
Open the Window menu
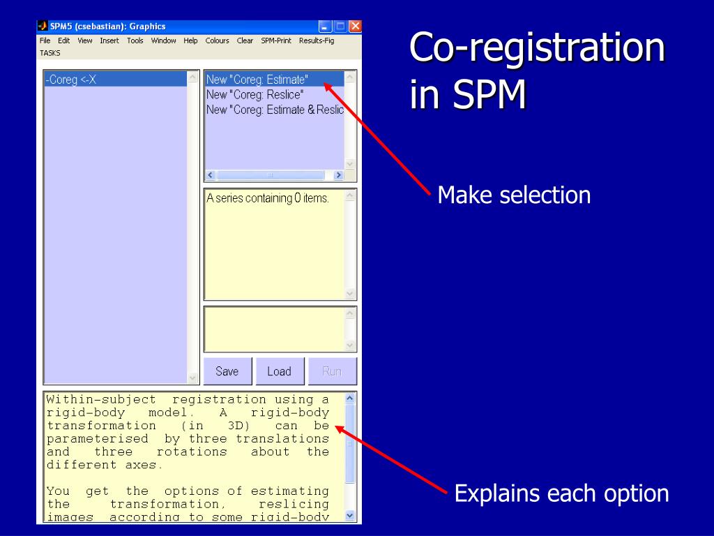[x=163, y=40]
